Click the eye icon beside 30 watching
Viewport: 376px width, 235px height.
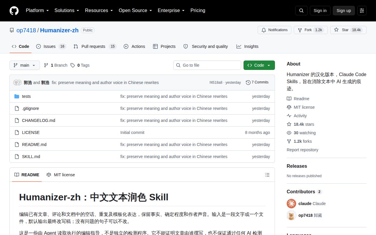289,133
